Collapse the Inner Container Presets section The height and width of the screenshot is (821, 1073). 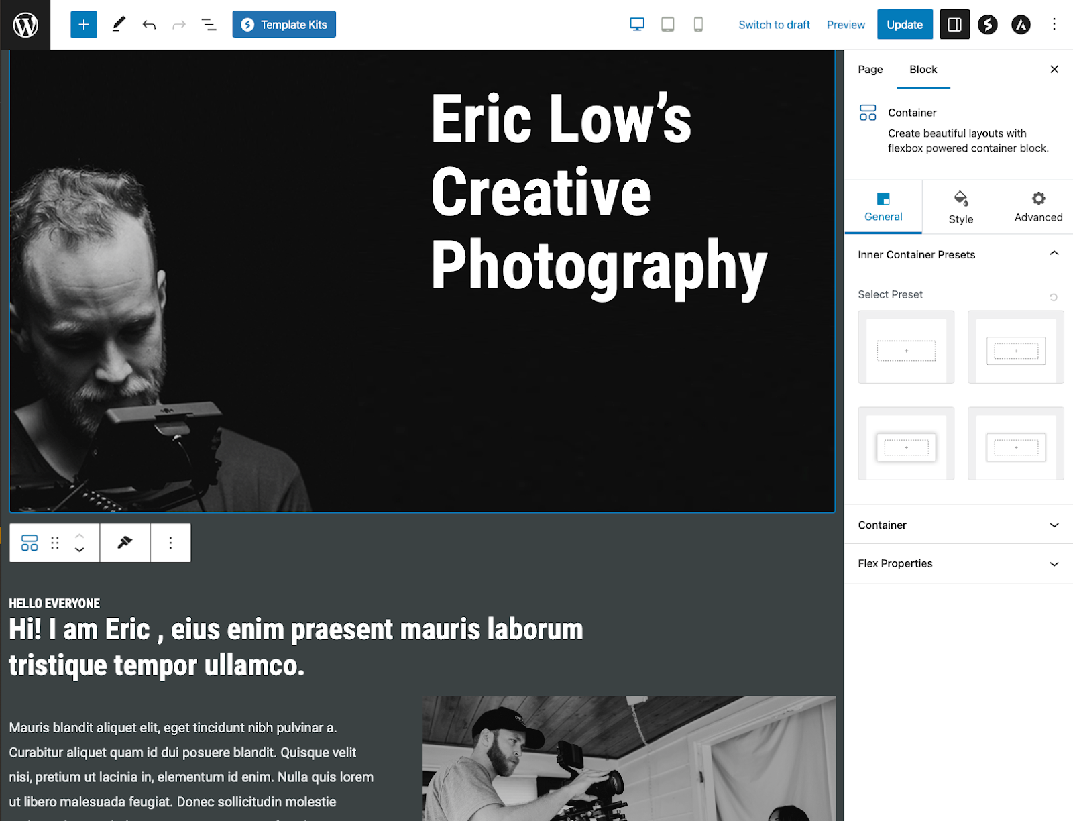point(1054,254)
